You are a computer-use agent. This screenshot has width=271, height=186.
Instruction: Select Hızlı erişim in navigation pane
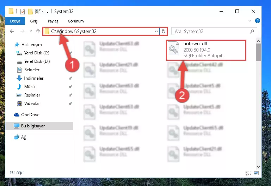(x=28, y=45)
